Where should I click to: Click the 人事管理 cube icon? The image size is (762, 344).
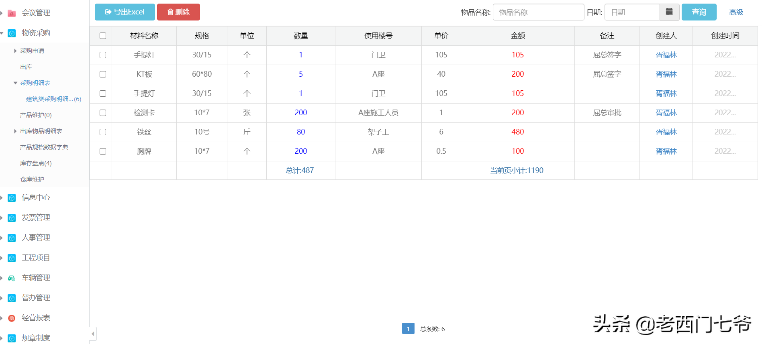(x=12, y=238)
